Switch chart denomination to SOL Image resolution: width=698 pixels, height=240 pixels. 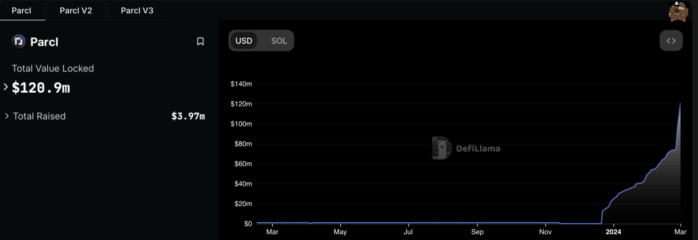(x=279, y=41)
